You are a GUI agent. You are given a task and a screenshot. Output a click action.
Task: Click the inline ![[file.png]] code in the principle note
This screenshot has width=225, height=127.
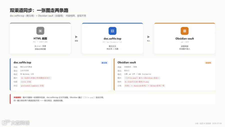(x=89, y=97)
